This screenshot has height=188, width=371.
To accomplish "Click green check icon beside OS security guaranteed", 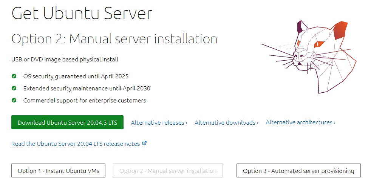I will (14, 76).
